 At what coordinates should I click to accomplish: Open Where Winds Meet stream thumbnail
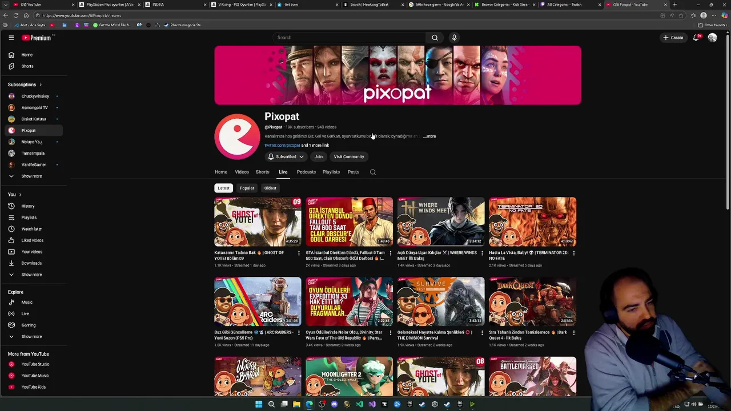pyautogui.click(x=441, y=221)
